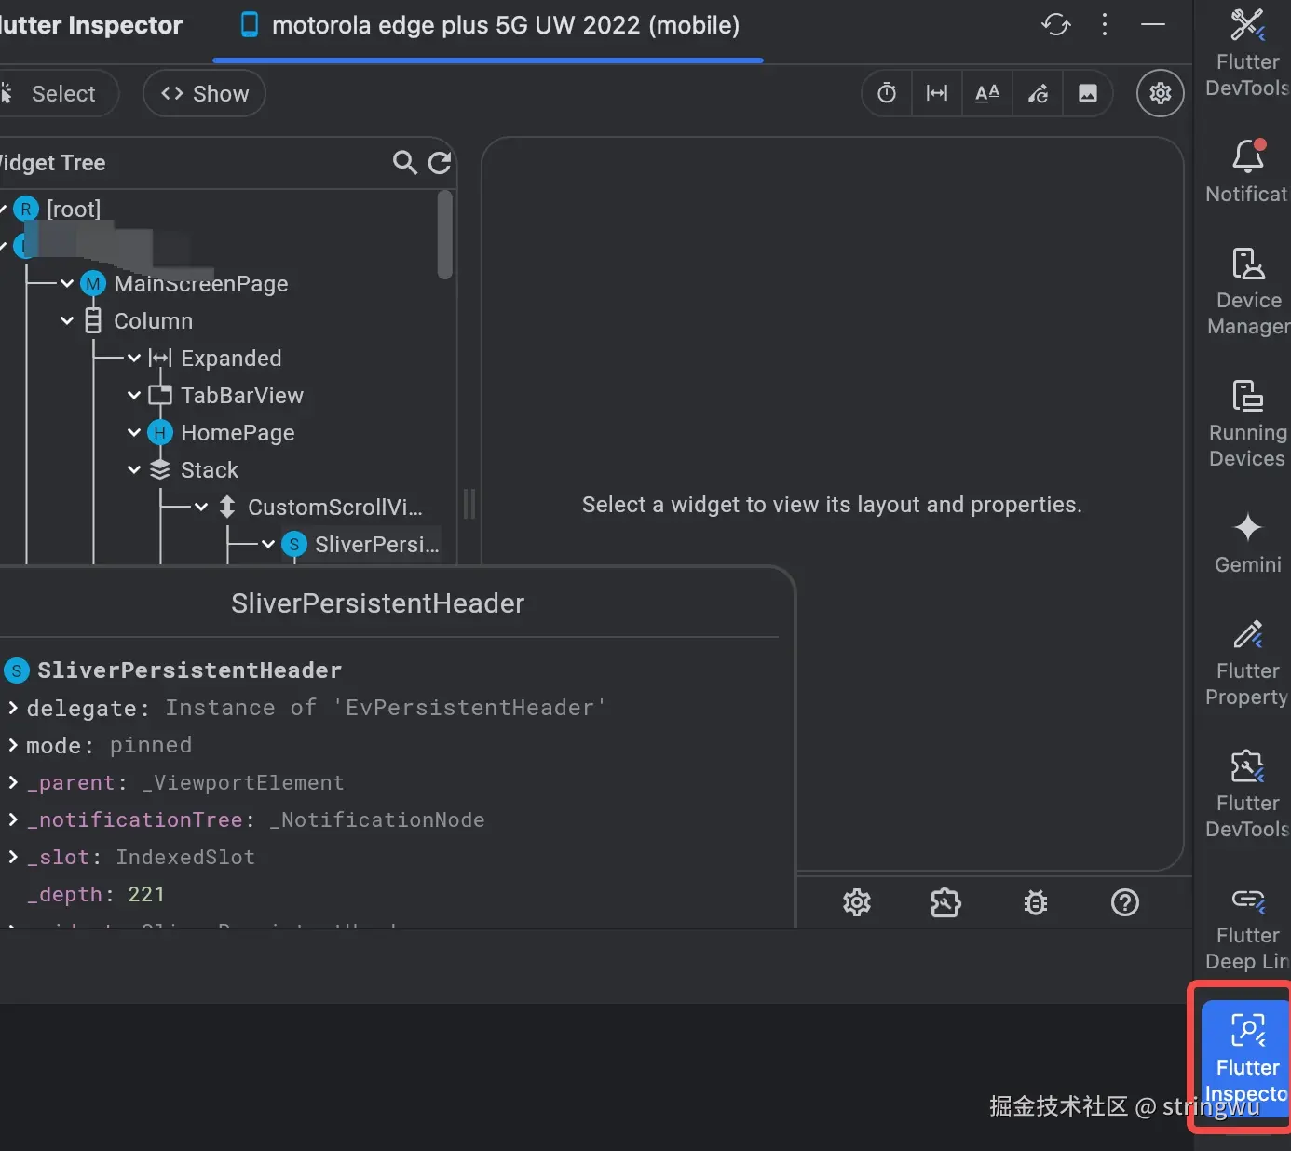The height and width of the screenshot is (1151, 1291).
Task: Enable slow animations
Action: click(x=886, y=93)
